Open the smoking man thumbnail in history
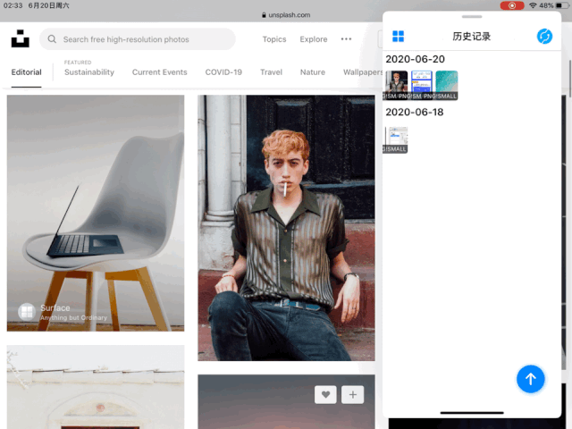Viewport: 572px width, 429px height. point(396,85)
